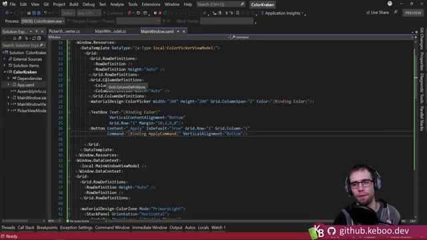427x240 pixels.
Task: Click the Sync with Active Document icon
Action: (34, 39)
